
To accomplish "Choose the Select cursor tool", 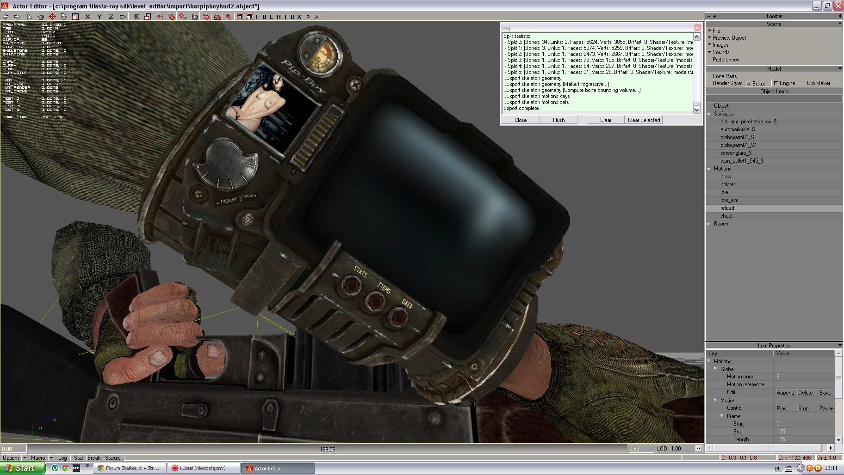I will 29,17.
